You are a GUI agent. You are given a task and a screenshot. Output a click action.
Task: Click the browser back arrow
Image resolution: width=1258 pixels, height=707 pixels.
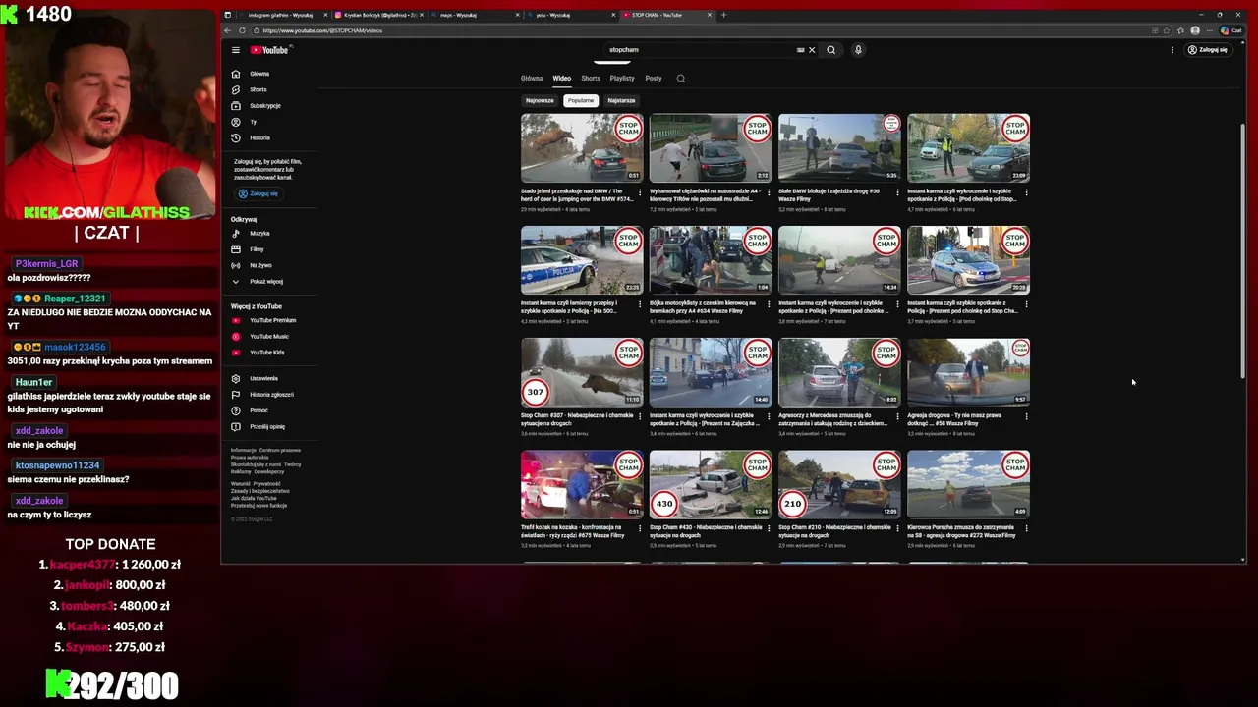pyautogui.click(x=229, y=30)
